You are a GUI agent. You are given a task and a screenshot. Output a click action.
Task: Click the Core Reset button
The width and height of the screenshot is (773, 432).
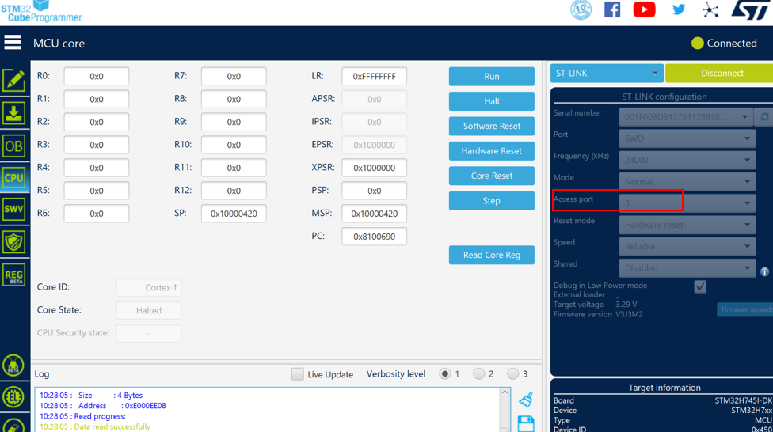(492, 176)
